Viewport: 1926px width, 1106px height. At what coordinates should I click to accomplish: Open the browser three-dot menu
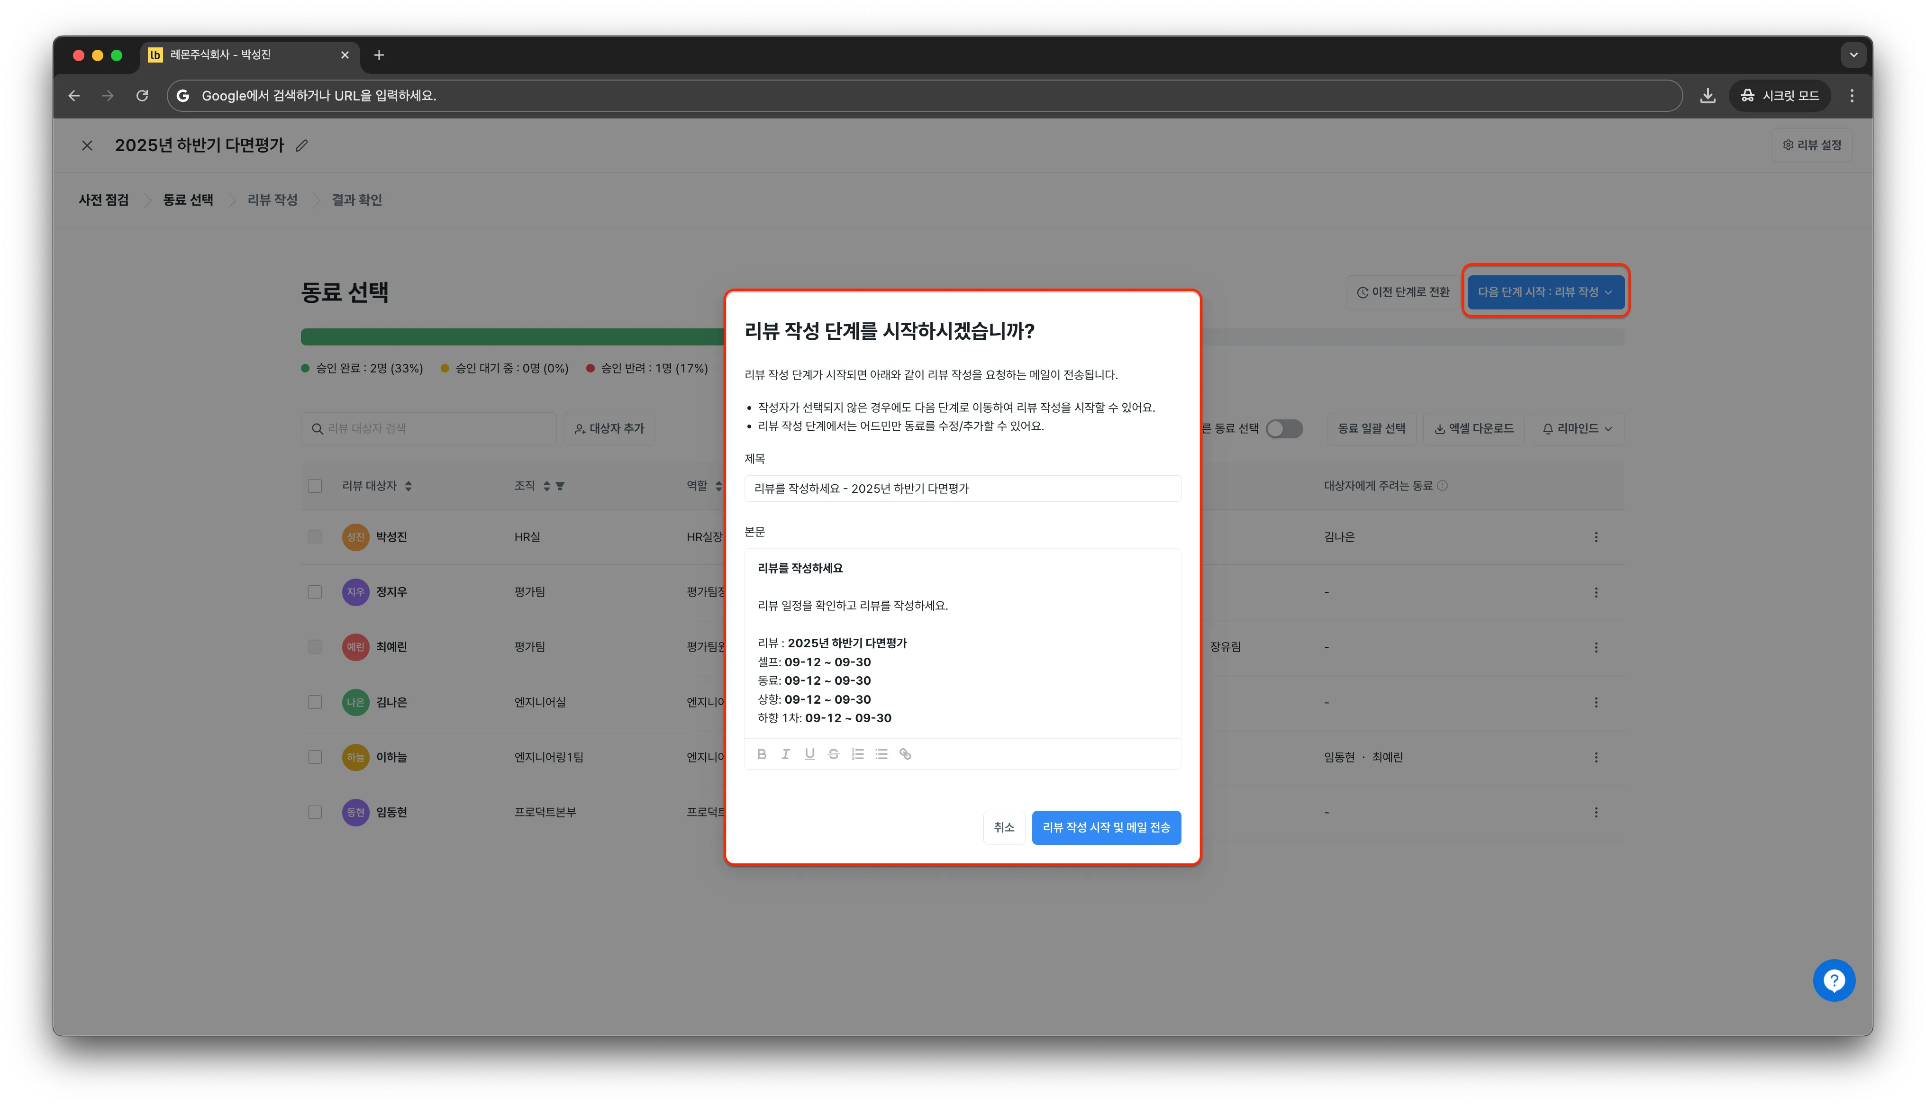1852,96
